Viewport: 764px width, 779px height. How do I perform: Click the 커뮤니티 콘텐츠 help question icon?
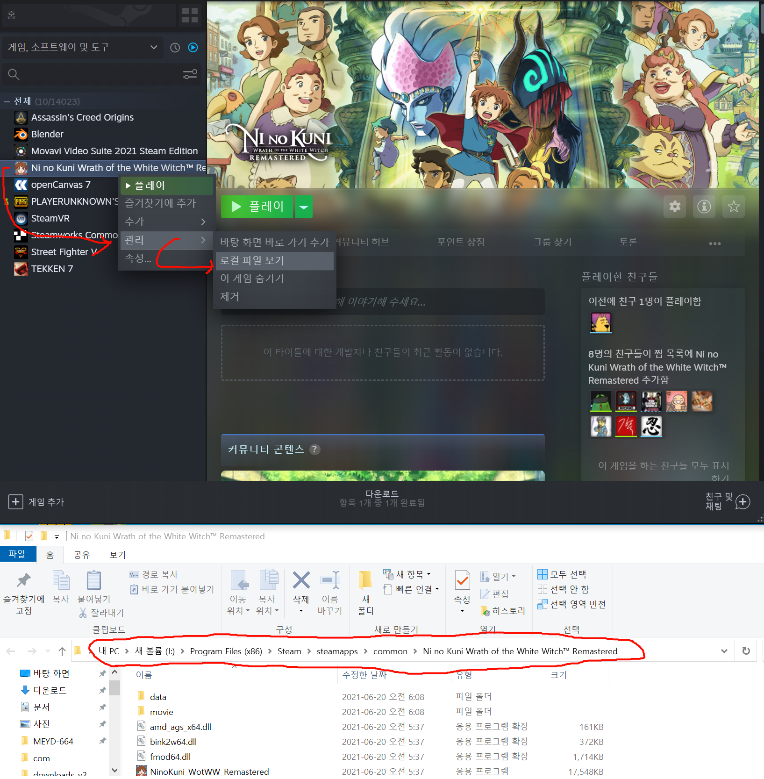pyautogui.click(x=315, y=449)
